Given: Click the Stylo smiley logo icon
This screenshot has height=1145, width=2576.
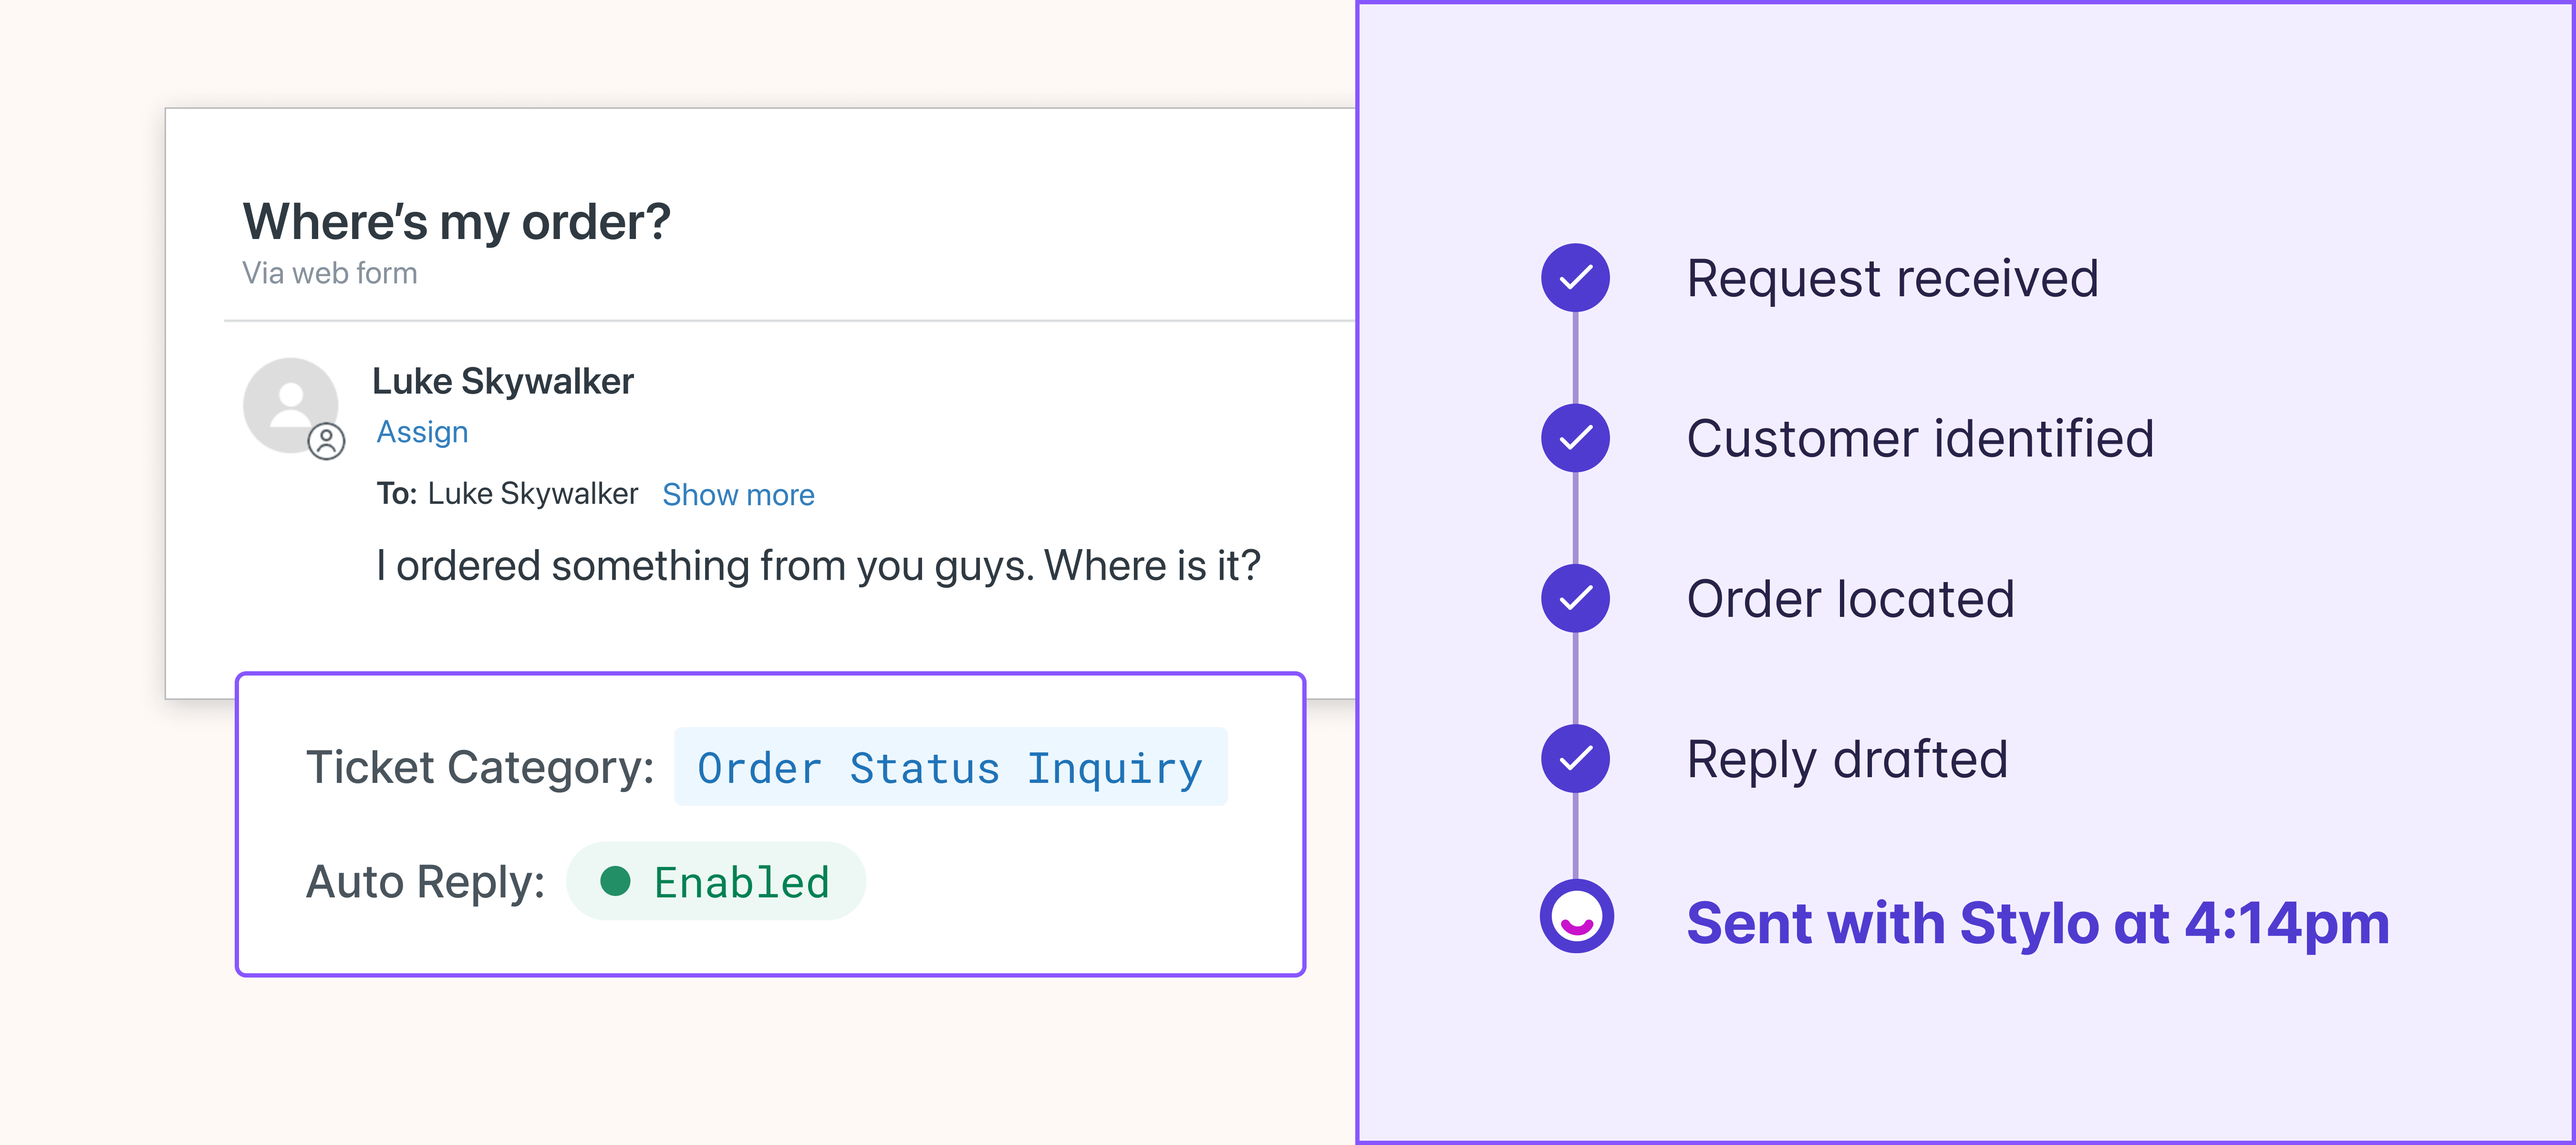Looking at the screenshot, I should point(1576,916).
